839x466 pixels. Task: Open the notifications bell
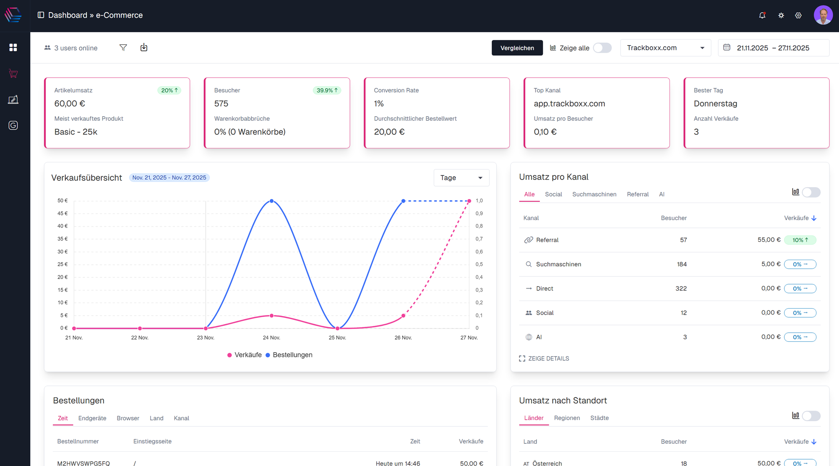click(x=762, y=16)
